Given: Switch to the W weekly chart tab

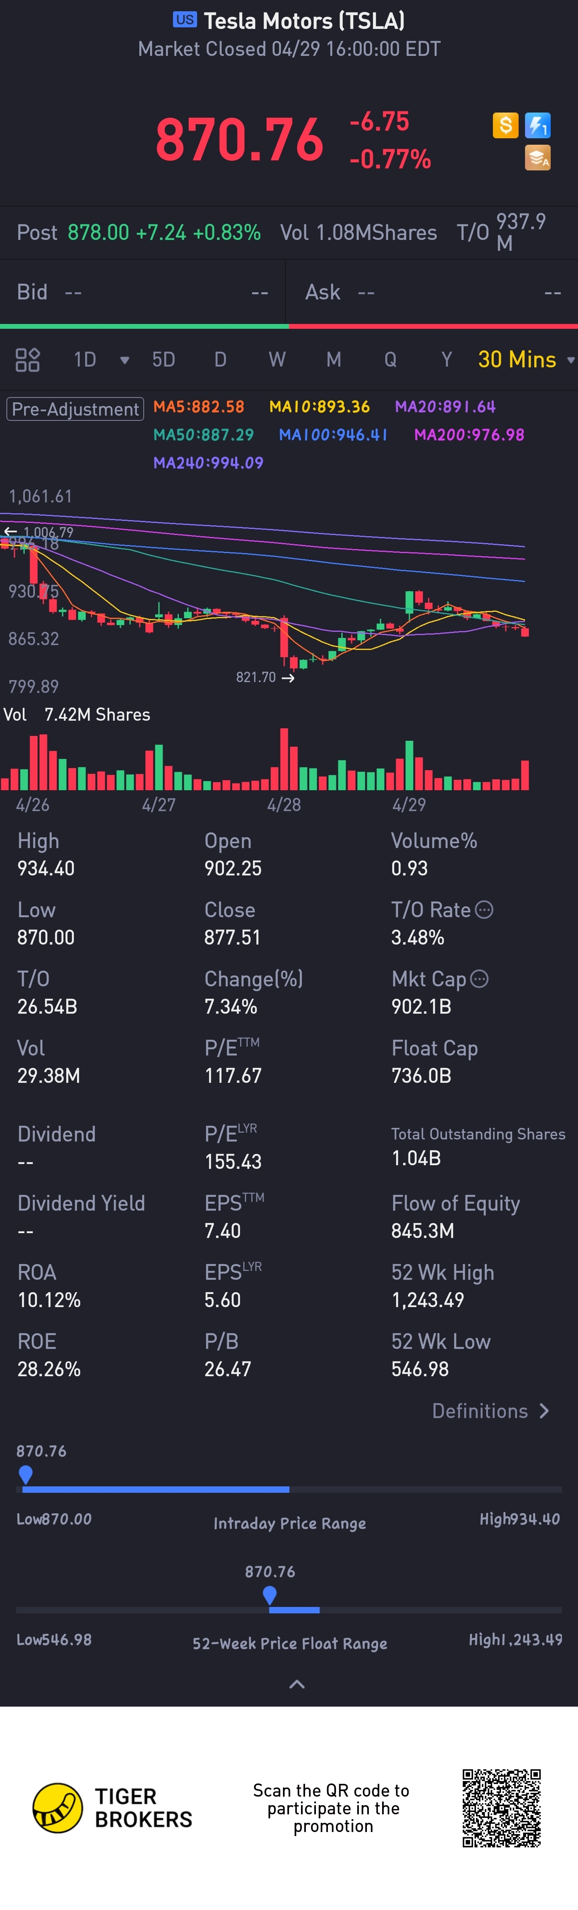Looking at the screenshot, I should 277,360.
